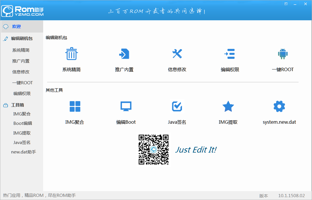Click the Java签名 label in main panel

[177, 122]
